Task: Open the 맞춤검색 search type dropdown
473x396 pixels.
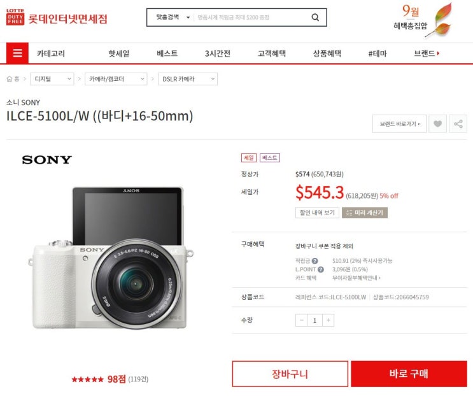Action: (x=173, y=17)
